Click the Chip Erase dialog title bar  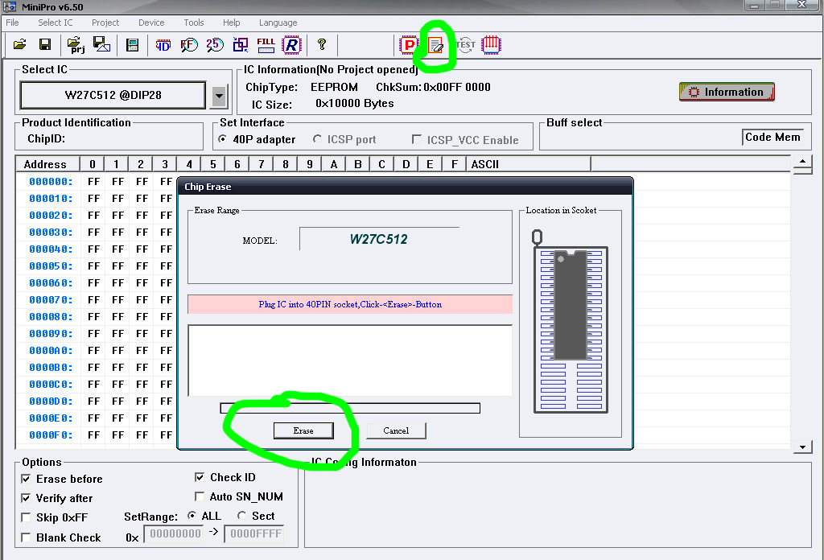coord(405,187)
